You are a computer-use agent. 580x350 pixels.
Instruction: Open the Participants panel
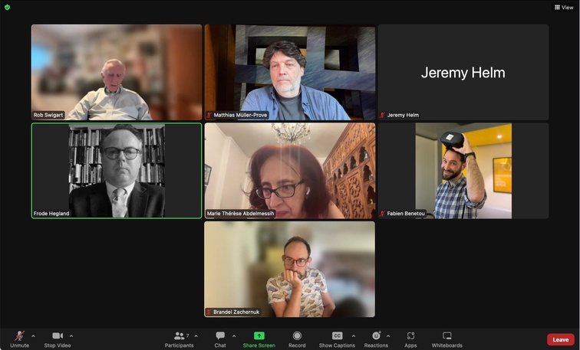pos(180,336)
